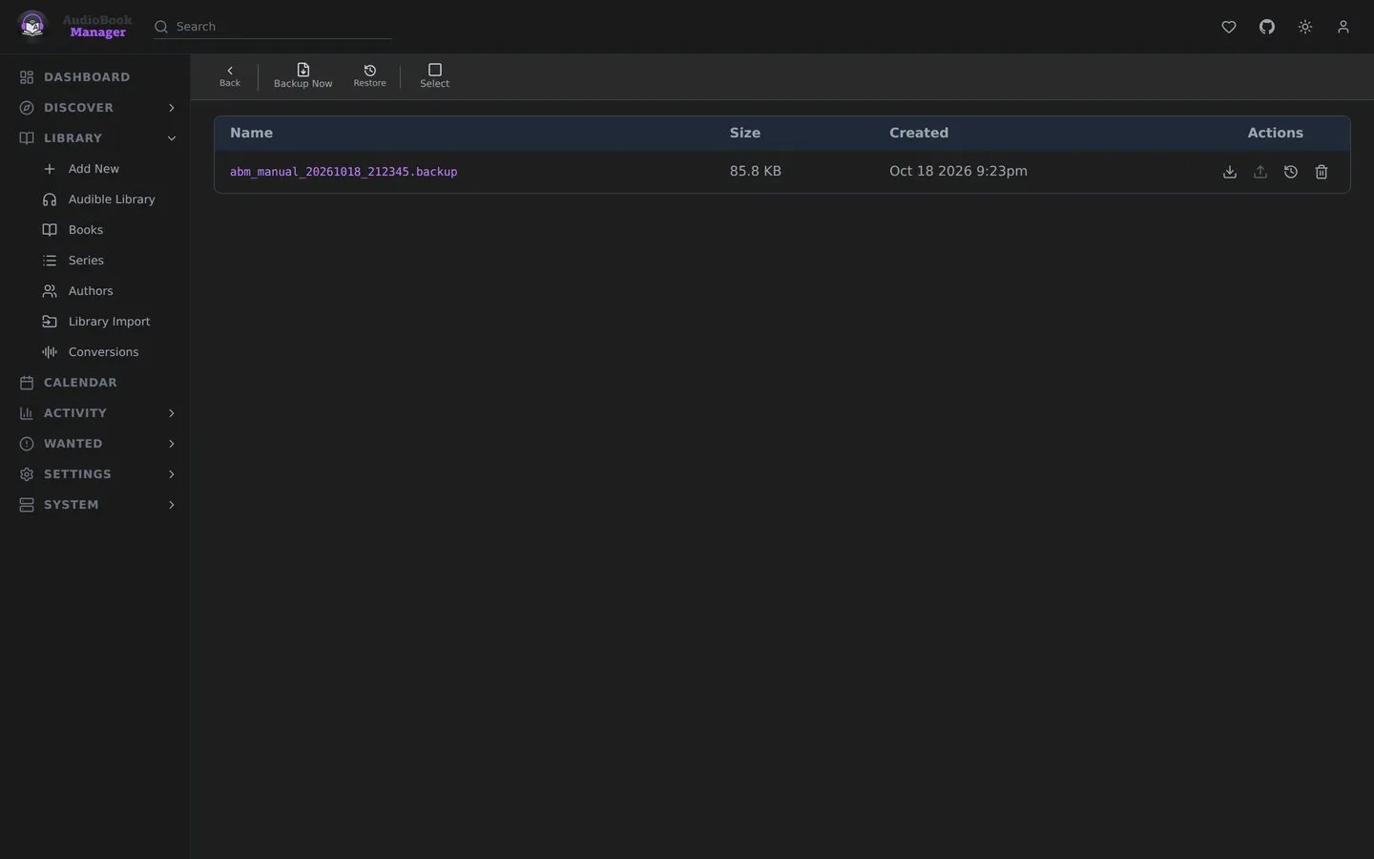
Task: Restore from abm_manual backup row icon
Action: (1291, 172)
